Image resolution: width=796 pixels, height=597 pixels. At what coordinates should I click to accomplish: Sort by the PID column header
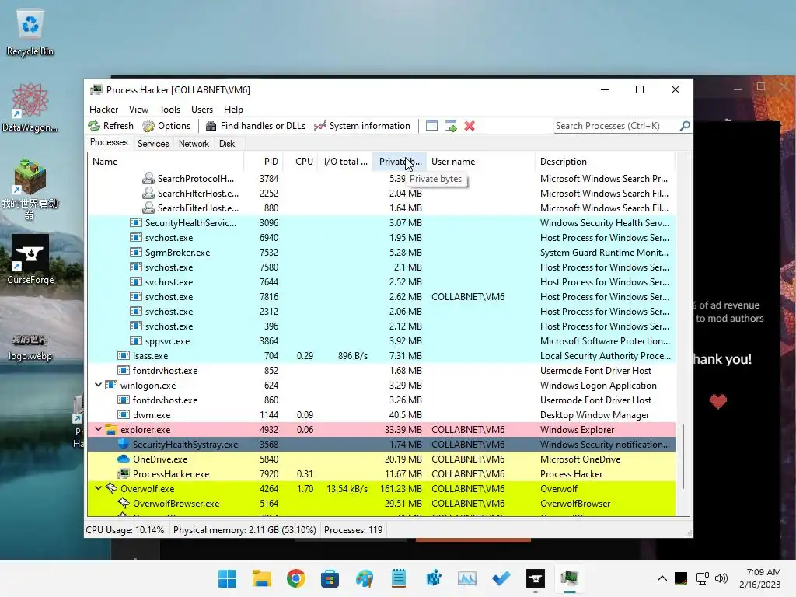pos(264,162)
